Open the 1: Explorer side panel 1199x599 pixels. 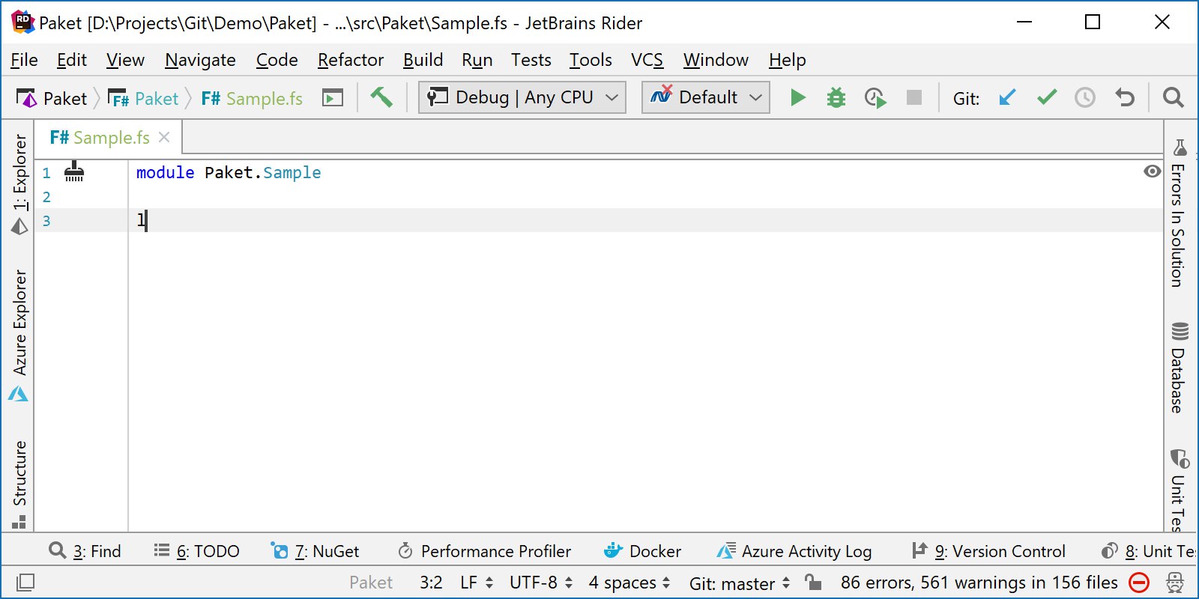[x=19, y=184]
